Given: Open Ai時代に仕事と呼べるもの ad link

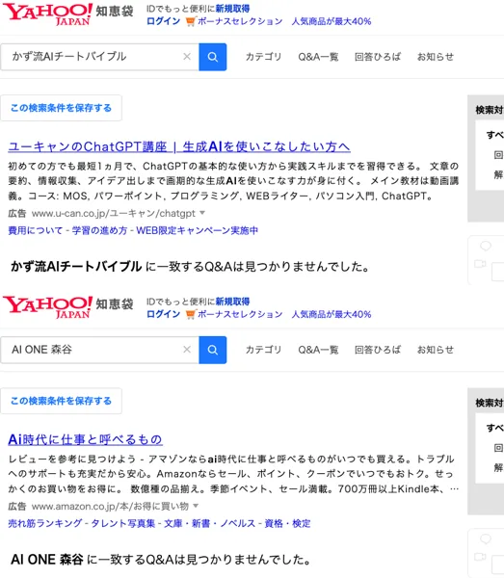Looking at the screenshot, I should pos(85,439).
